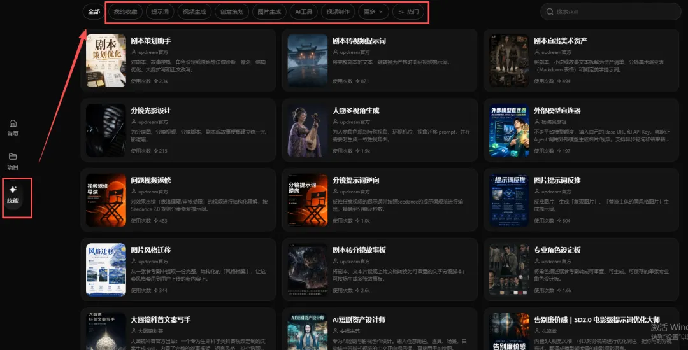Open the 外部模型直连器 skill title

(x=557, y=110)
